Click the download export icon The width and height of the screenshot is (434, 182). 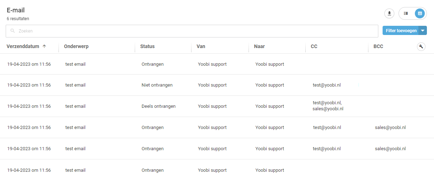[389, 13]
